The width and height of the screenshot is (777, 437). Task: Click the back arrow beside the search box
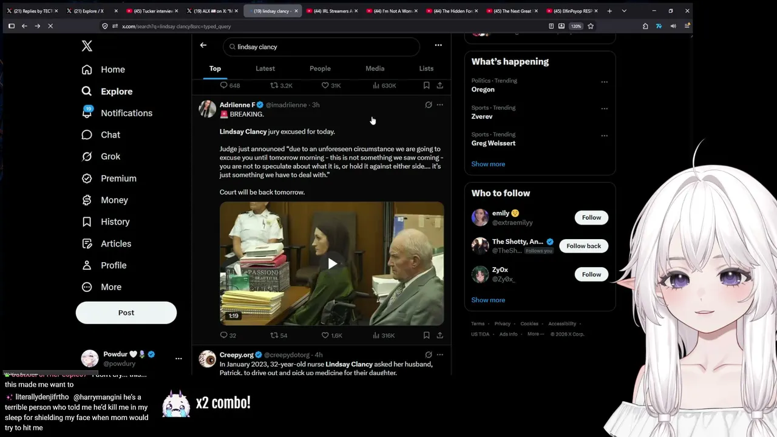coord(203,45)
